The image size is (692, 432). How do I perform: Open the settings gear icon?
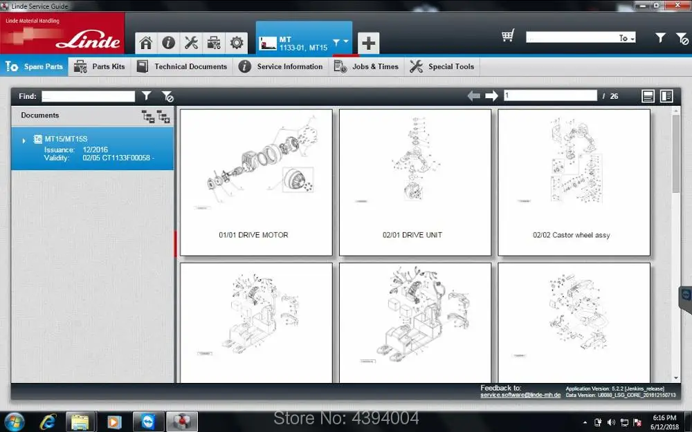click(x=237, y=43)
